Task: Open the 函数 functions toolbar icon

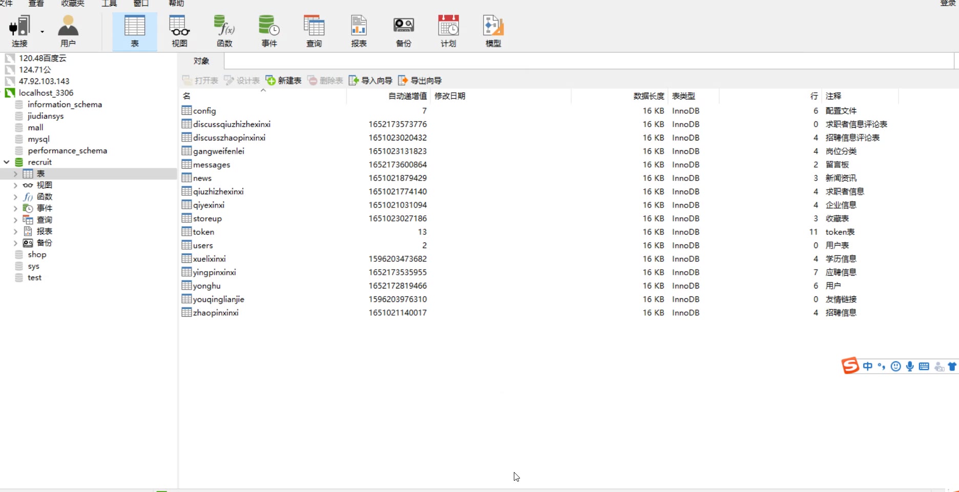Action: click(224, 31)
